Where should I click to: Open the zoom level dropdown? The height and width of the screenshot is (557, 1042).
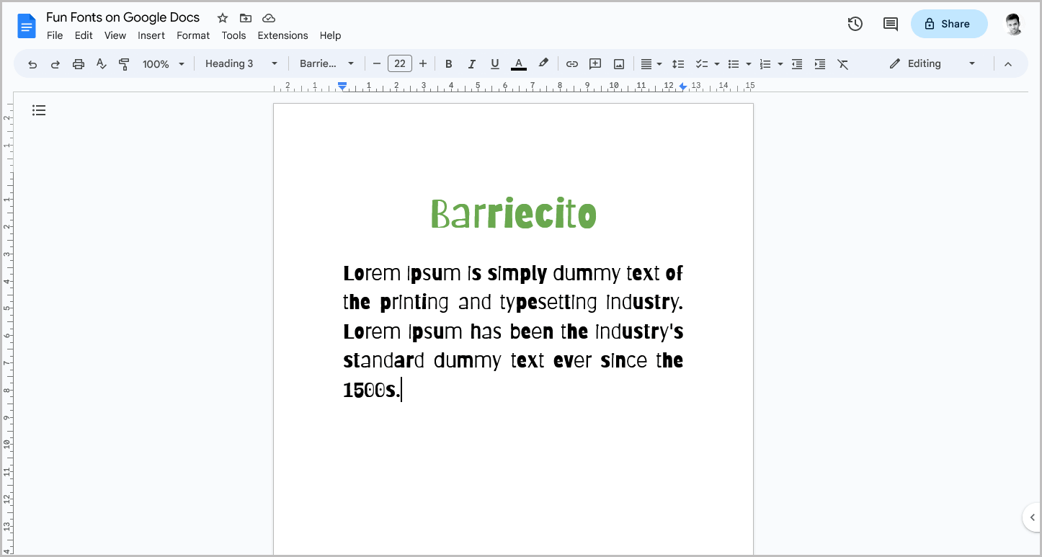point(163,63)
